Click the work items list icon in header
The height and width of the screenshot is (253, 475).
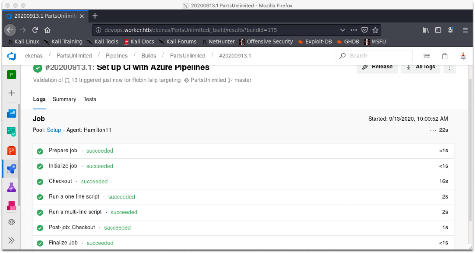[427, 56]
